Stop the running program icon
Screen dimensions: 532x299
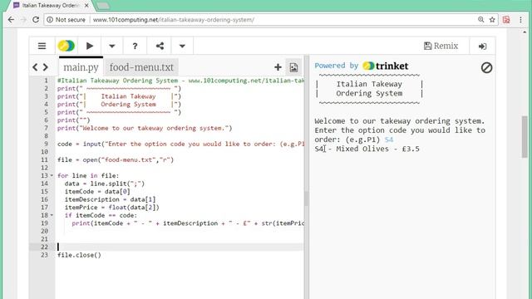pyautogui.click(x=486, y=67)
